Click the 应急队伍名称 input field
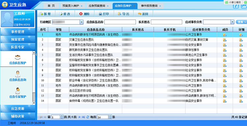This screenshot has height=126, width=247. (x=120, y=22)
